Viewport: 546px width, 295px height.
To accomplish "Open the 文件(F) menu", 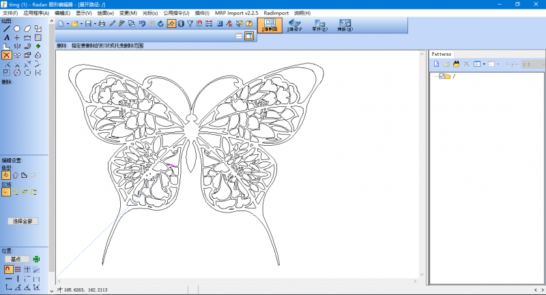I will [10, 13].
